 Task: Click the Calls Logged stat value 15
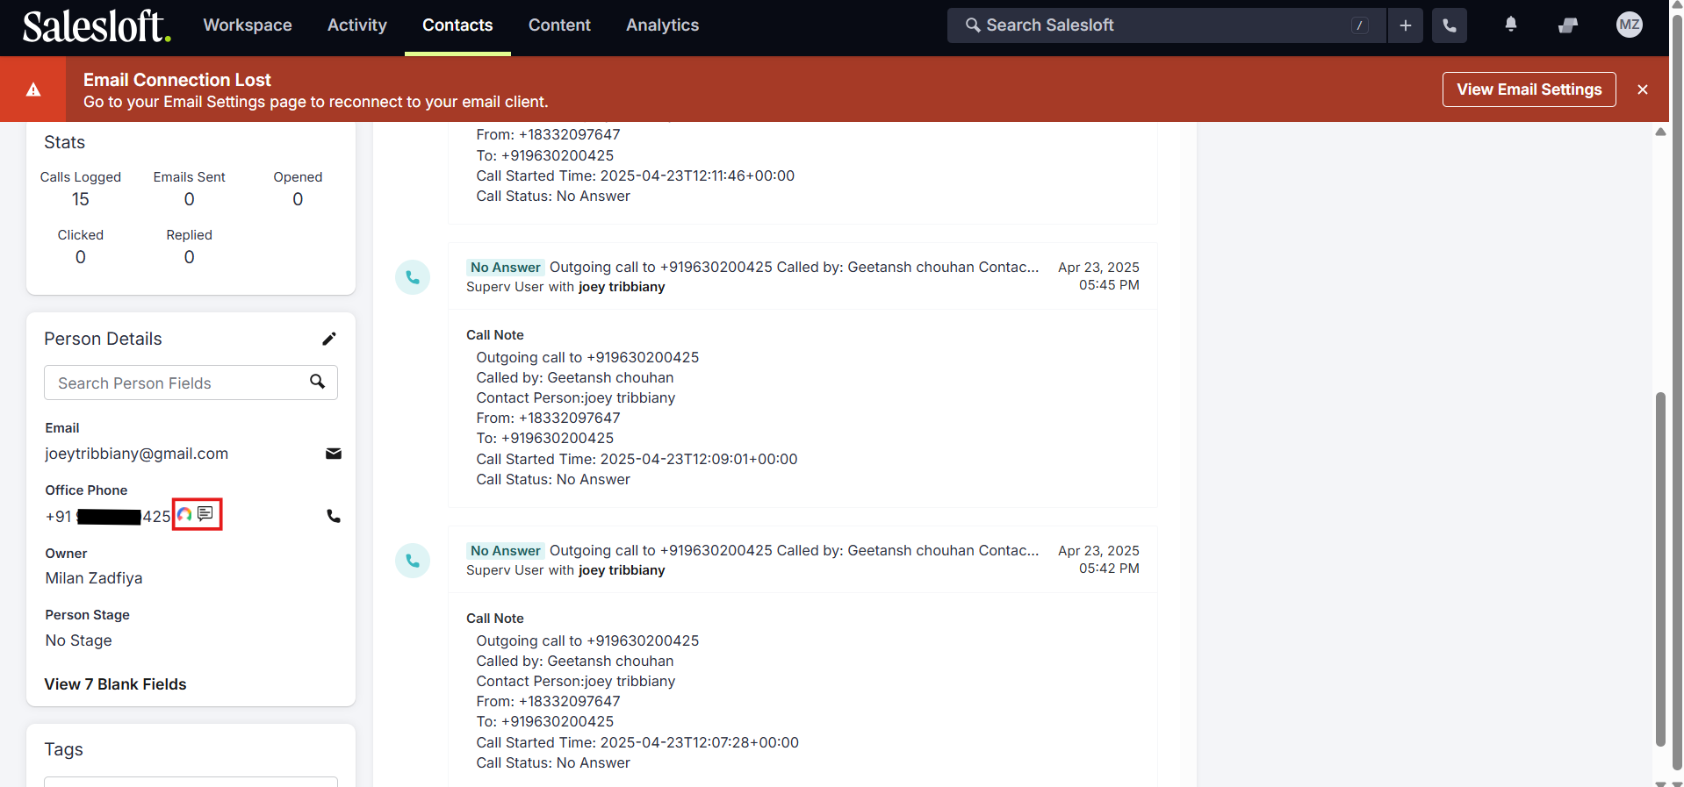81,199
